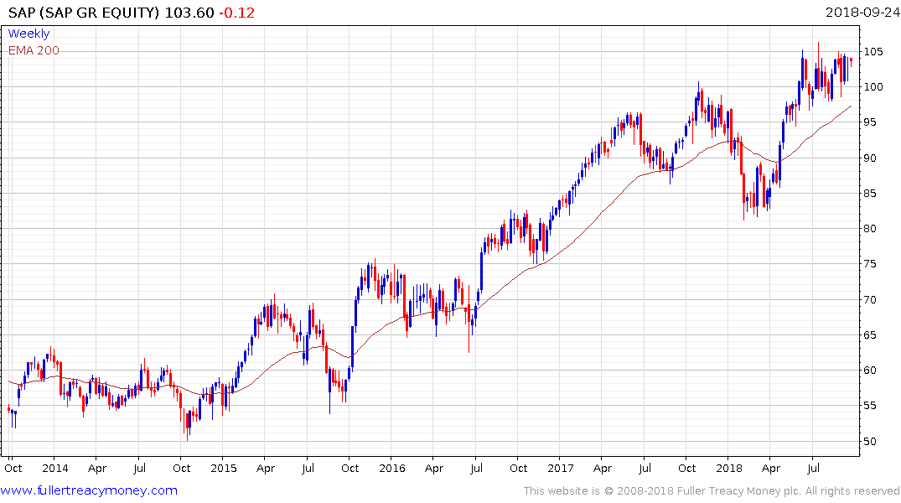Click the 2018 year axis label
The width and height of the screenshot is (901, 503).
729,469
